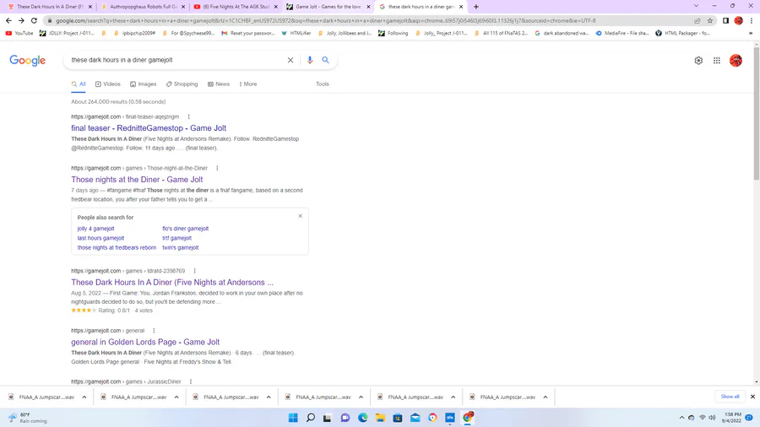Expand the More search filters menu

248,84
